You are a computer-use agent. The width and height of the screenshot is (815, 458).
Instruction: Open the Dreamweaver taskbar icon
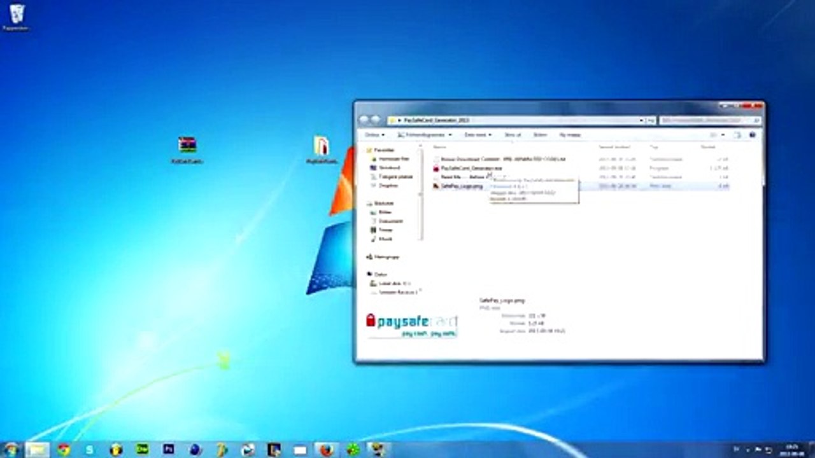tap(143, 450)
